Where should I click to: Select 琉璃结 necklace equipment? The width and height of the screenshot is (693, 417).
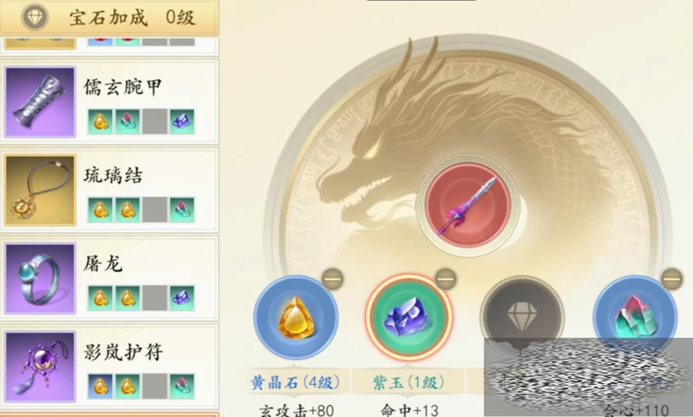[x=110, y=190]
